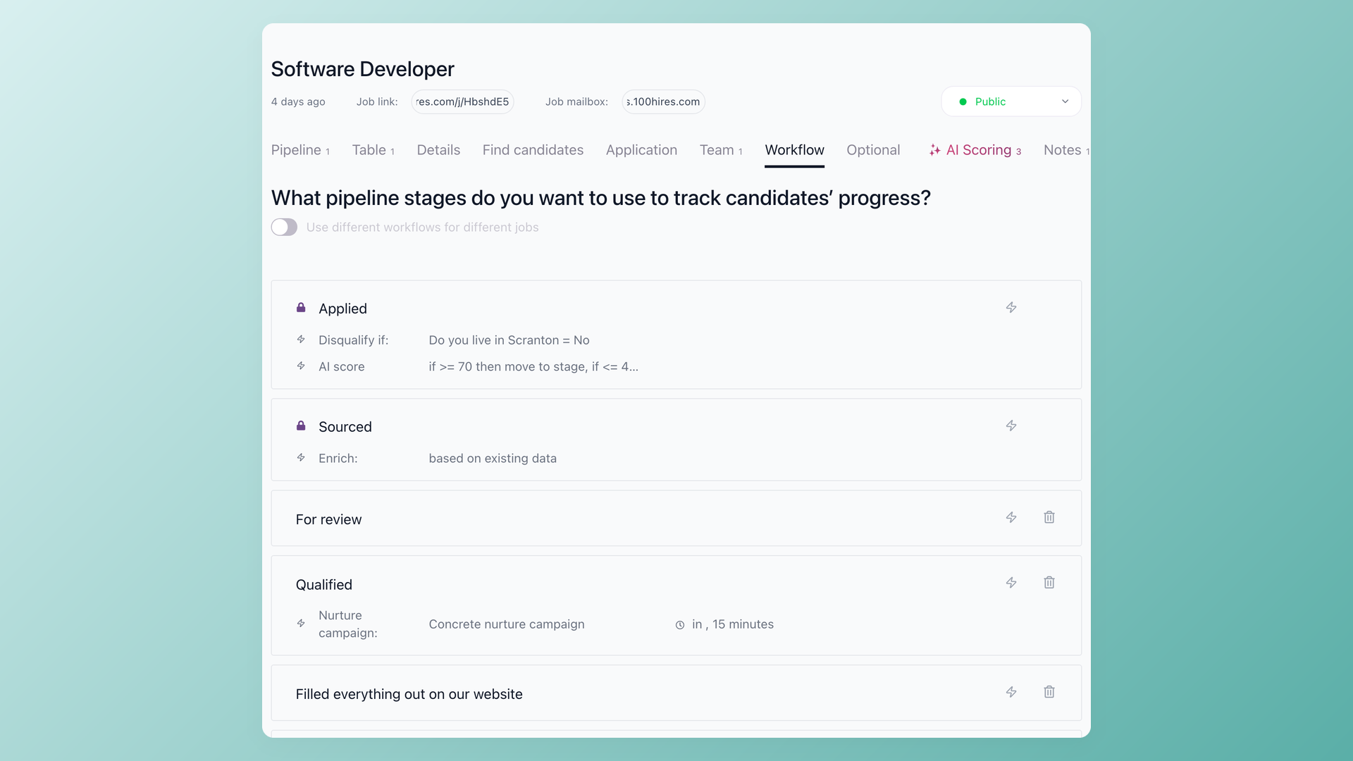
Task: Click the job link URL field
Action: click(462, 101)
